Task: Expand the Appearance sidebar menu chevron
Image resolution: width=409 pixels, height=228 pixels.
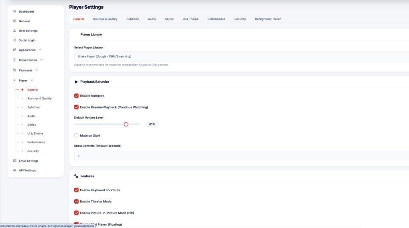Action: 40,50
